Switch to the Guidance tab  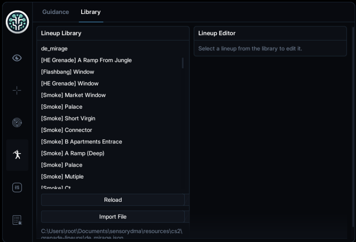[x=56, y=12]
